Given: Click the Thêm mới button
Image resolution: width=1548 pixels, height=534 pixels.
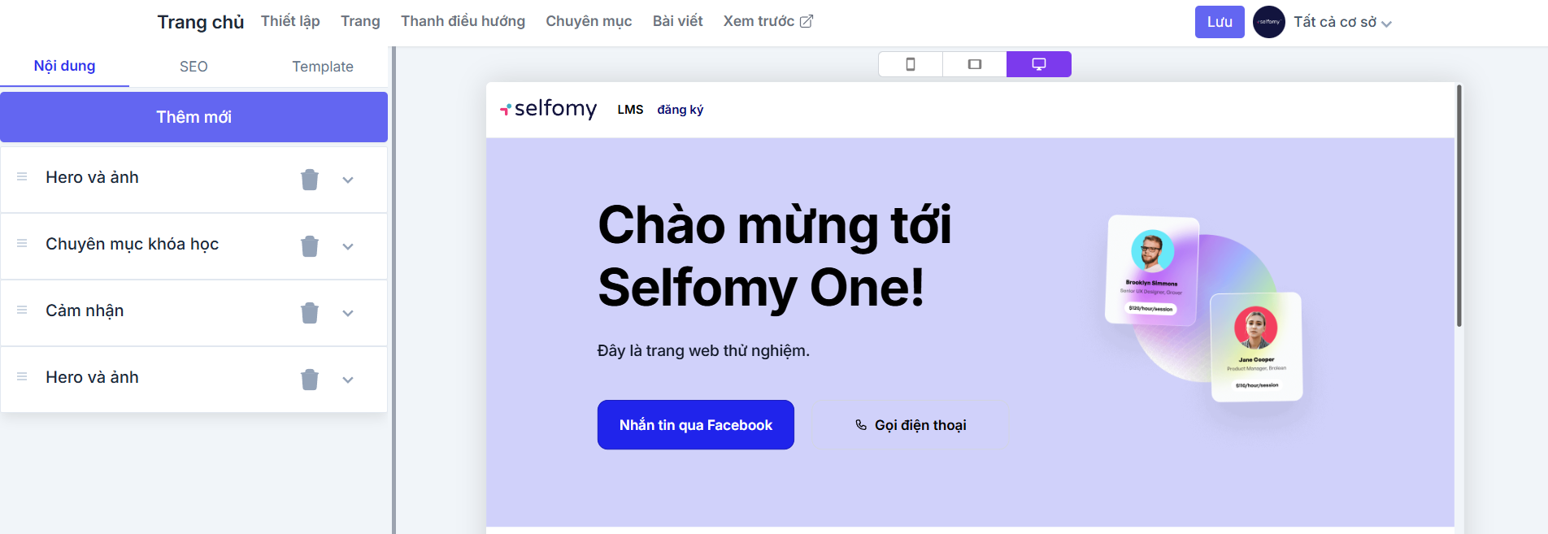Looking at the screenshot, I should pos(193,117).
